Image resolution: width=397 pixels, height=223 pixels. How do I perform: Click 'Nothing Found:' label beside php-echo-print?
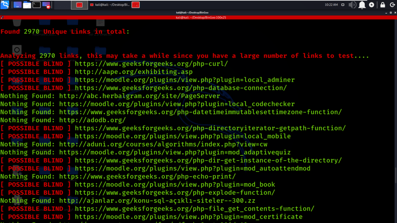pos(28,177)
